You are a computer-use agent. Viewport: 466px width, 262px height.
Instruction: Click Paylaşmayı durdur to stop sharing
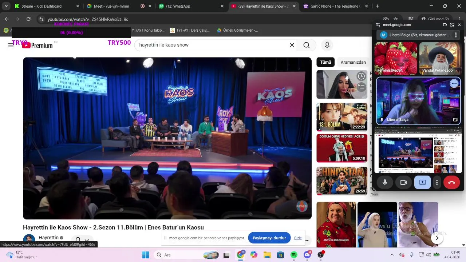269,238
